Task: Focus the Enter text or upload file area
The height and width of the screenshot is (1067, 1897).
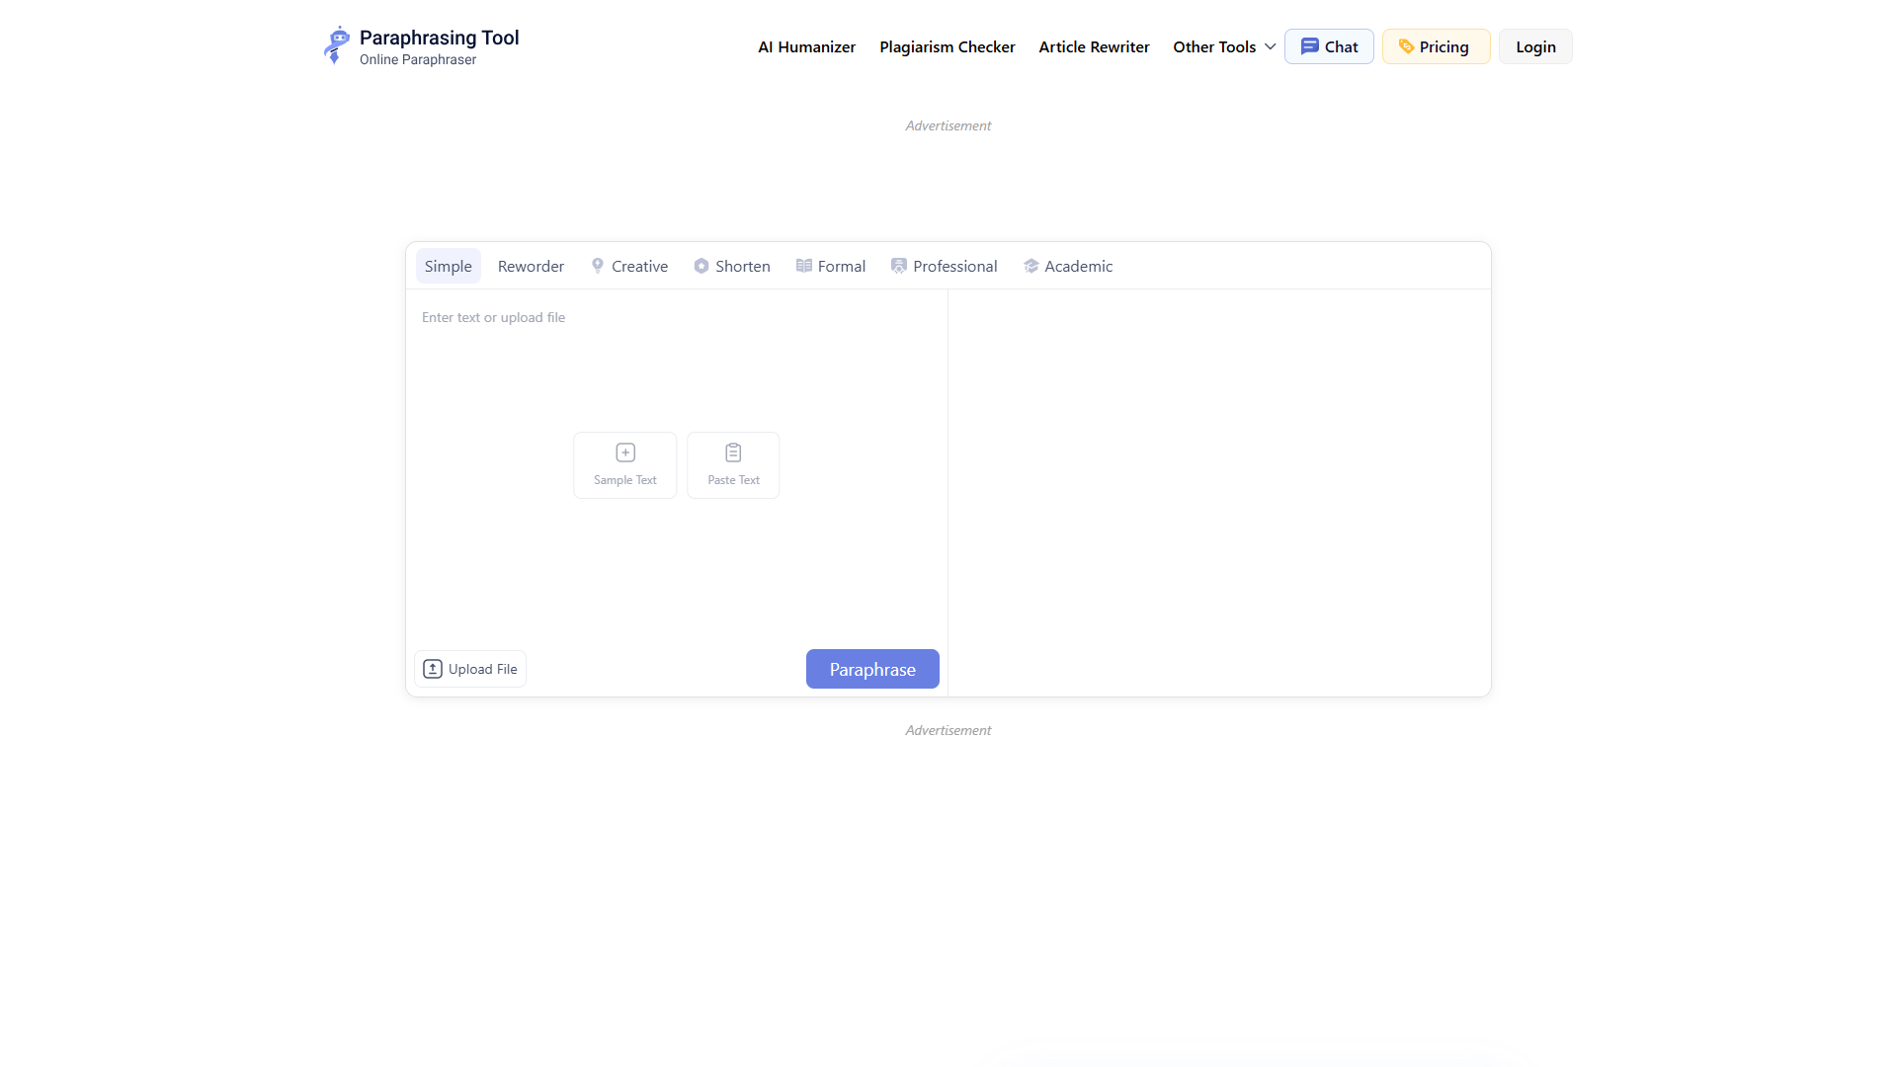Action: click(x=677, y=464)
